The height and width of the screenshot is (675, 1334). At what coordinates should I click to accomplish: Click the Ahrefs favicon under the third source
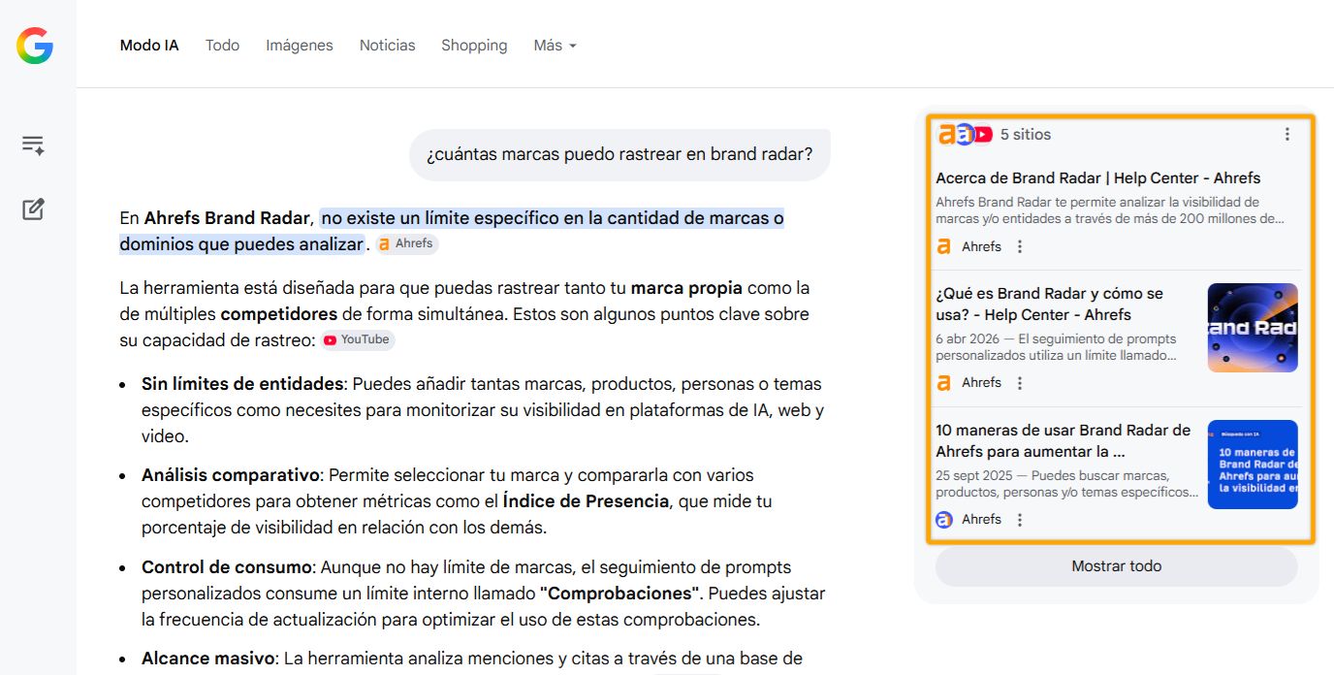pos(942,519)
